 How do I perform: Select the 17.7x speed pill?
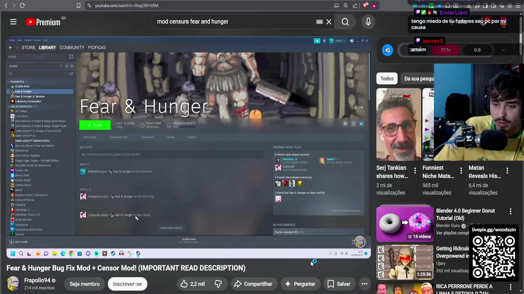[x=445, y=50]
